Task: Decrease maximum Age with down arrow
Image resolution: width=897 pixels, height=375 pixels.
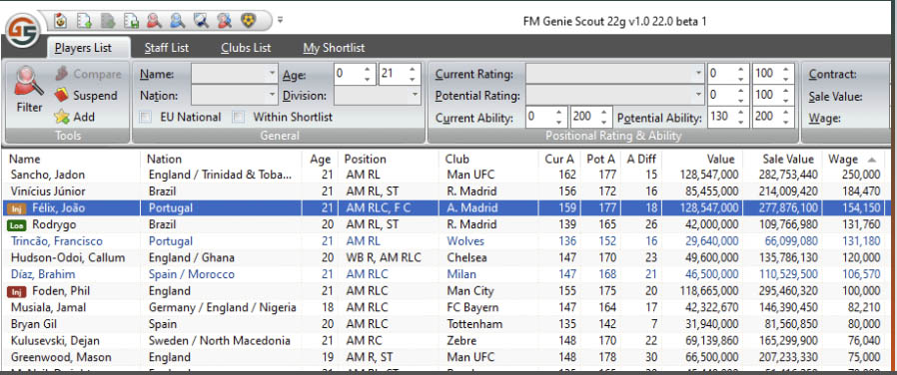Action: [x=412, y=80]
